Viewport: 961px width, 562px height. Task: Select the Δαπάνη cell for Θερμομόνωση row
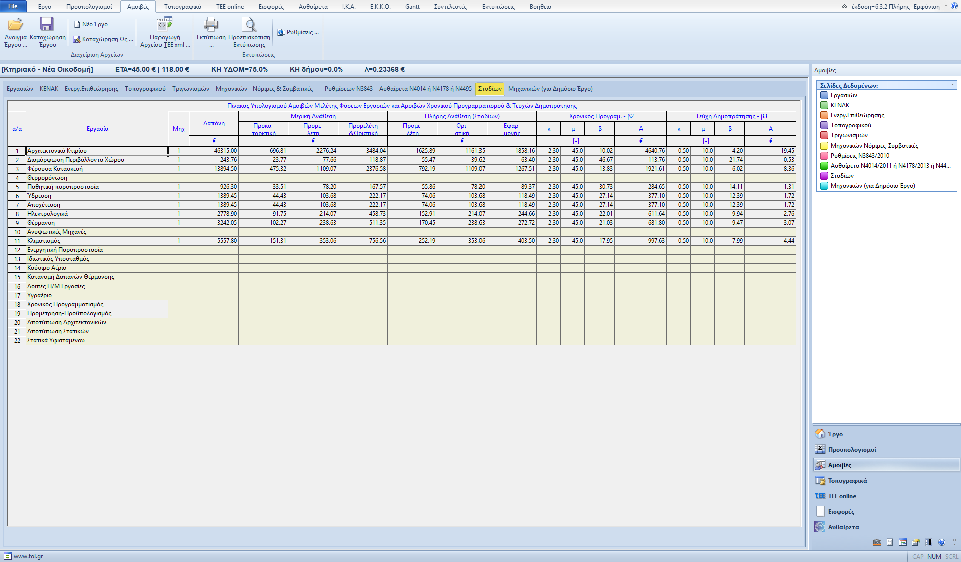[x=213, y=178]
